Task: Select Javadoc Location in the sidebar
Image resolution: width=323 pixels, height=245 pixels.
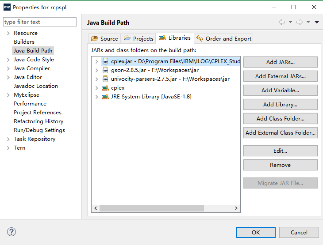Action: [36, 86]
